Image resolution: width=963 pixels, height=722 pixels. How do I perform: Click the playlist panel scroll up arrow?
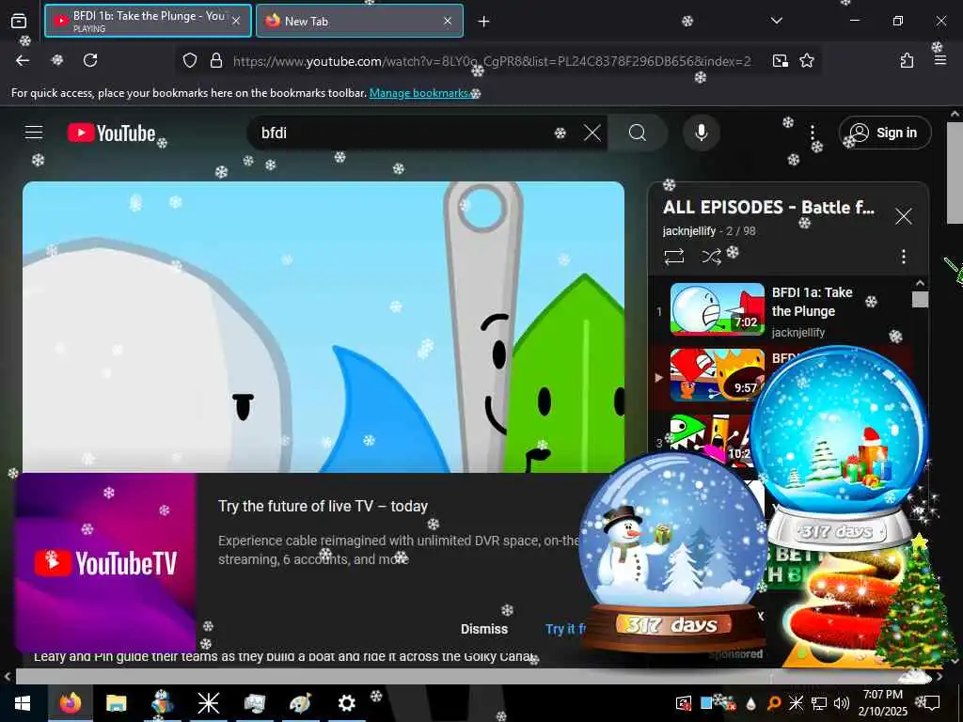[920, 283]
